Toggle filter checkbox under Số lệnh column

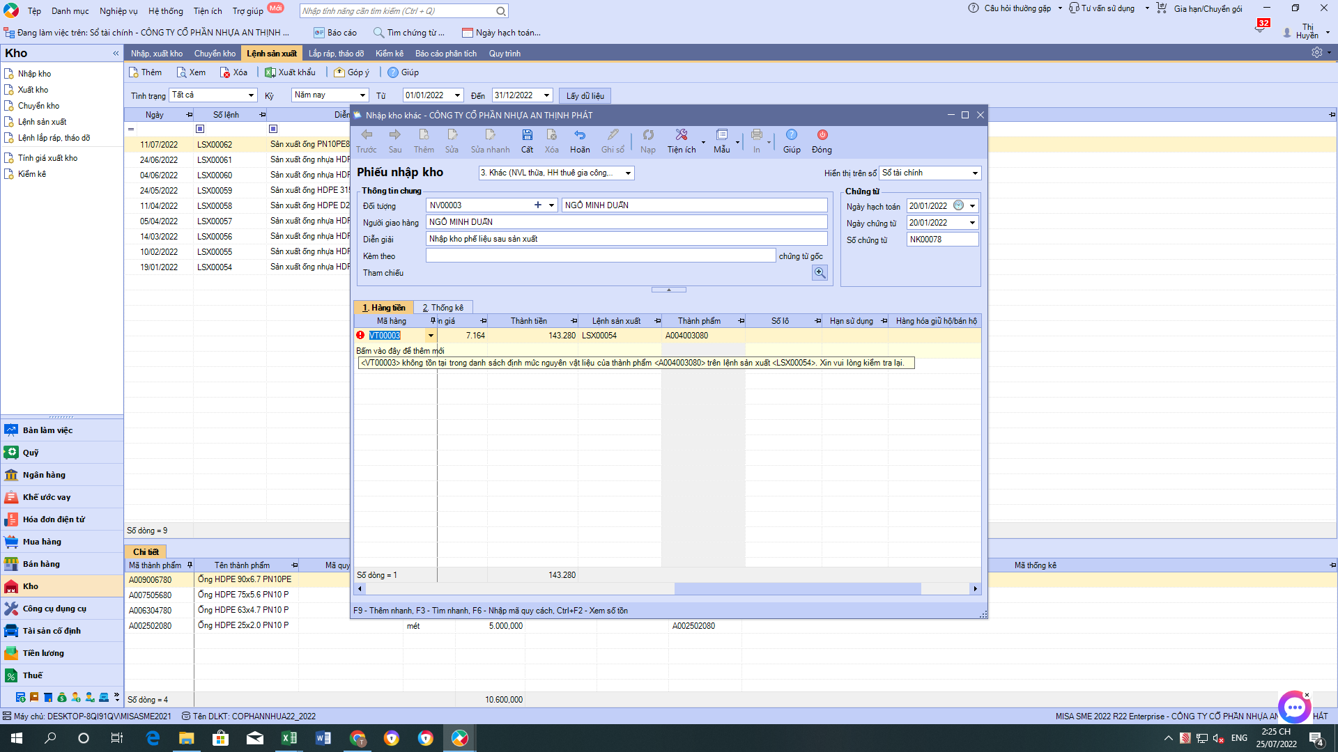(200, 129)
